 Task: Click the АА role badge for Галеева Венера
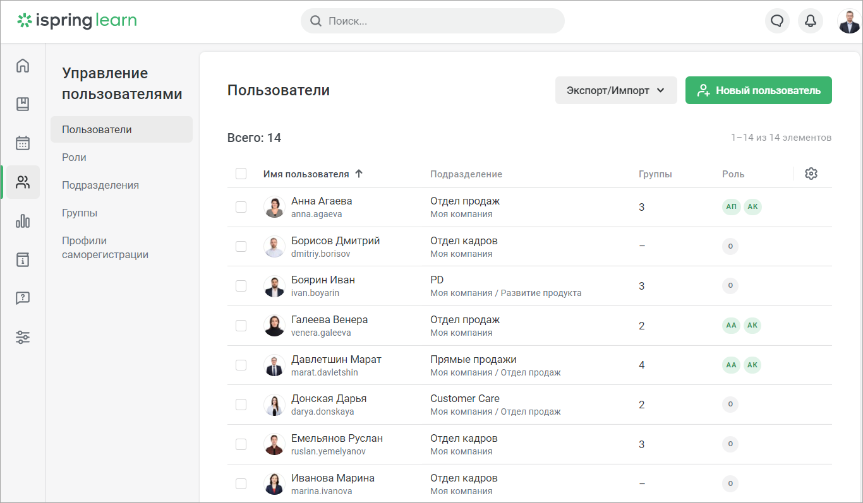[x=731, y=326]
